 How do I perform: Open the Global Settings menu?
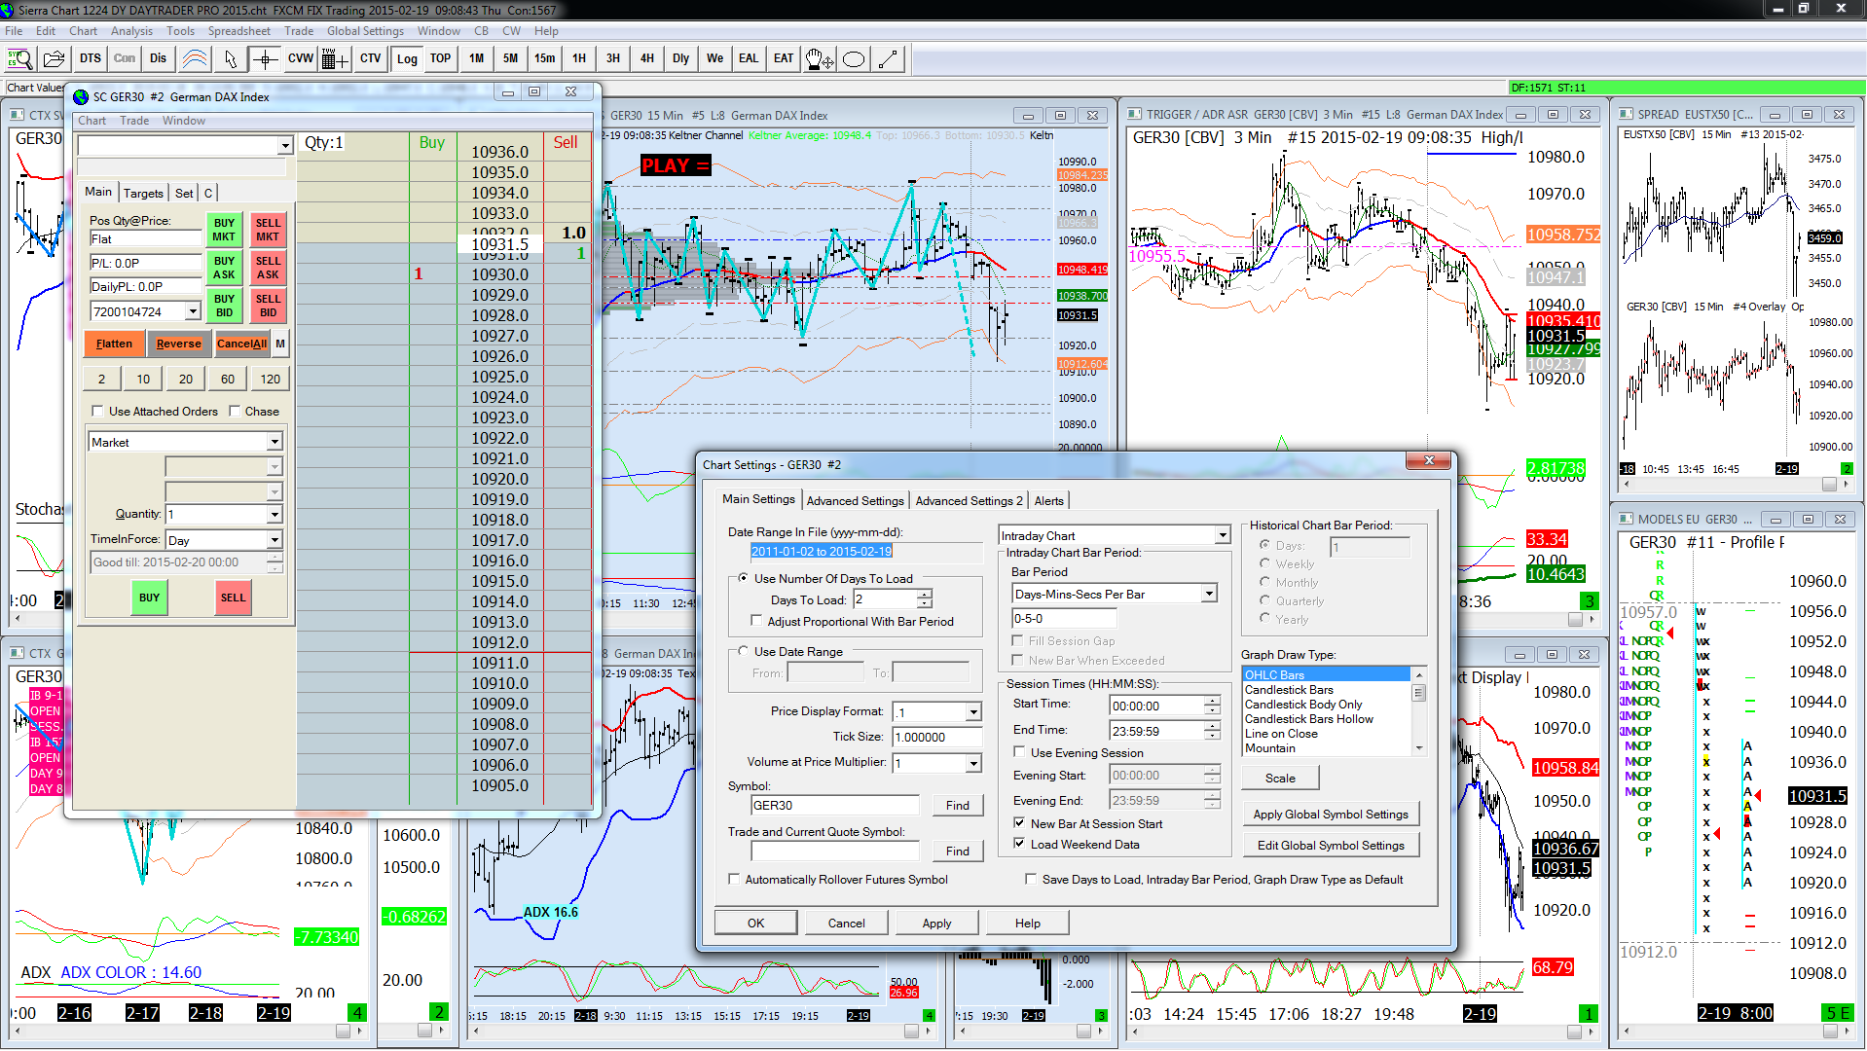tap(365, 31)
